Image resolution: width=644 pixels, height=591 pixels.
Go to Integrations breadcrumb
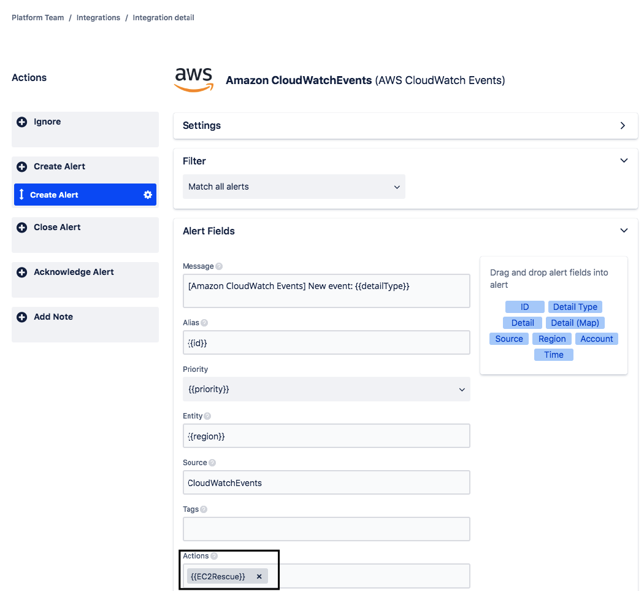click(98, 18)
